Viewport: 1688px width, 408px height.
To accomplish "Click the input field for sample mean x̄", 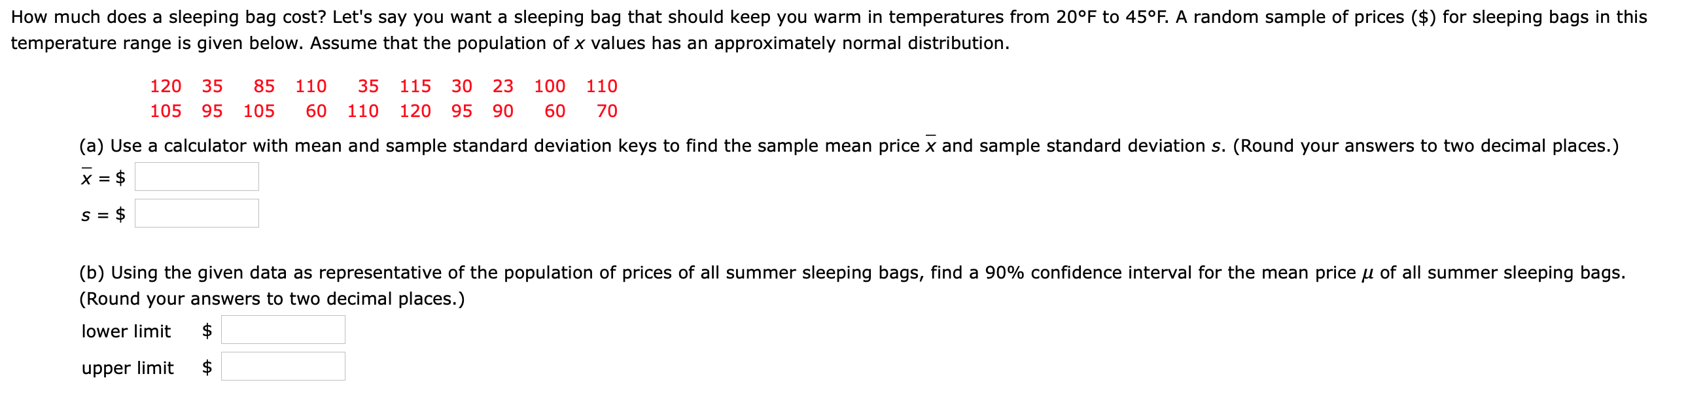I will click(x=195, y=175).
